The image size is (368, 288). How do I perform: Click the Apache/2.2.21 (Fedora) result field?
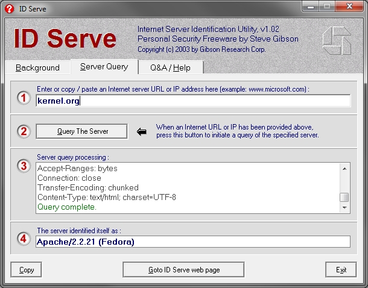(193, 242)
